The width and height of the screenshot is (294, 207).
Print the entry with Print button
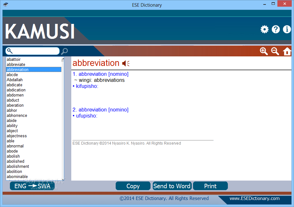[x=210, y=186]
